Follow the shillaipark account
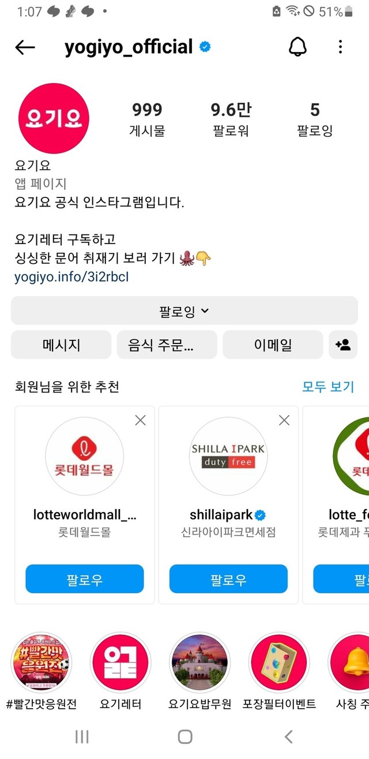This screenshot has height=759, width=369. click(x=228, y=579)
